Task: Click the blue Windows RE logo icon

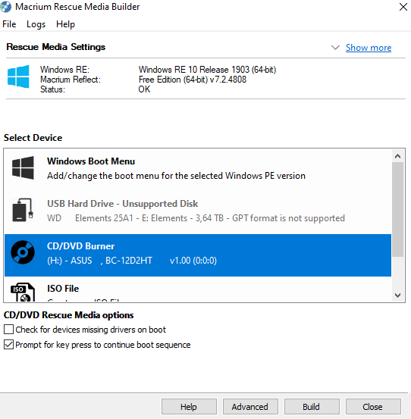Action: pyautogui.click(x=18, y=77)
